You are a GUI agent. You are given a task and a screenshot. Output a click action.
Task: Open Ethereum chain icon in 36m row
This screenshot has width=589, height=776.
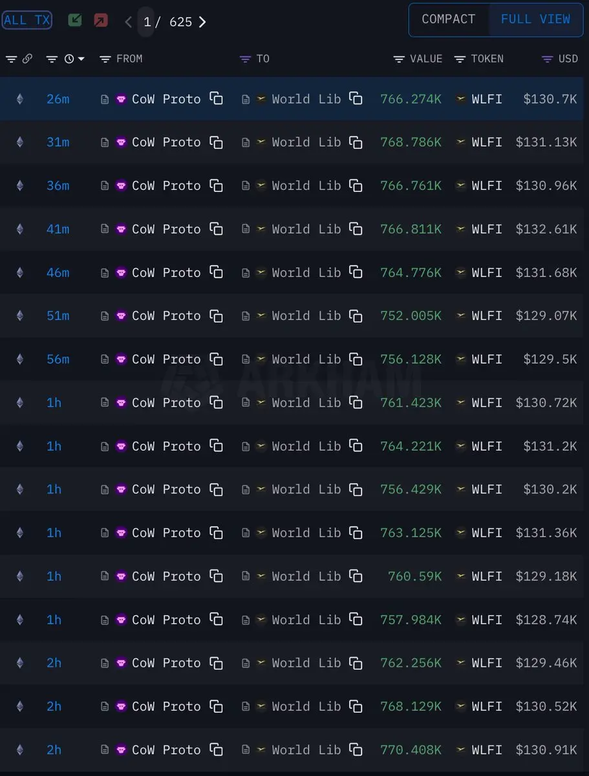coord(19,186)
